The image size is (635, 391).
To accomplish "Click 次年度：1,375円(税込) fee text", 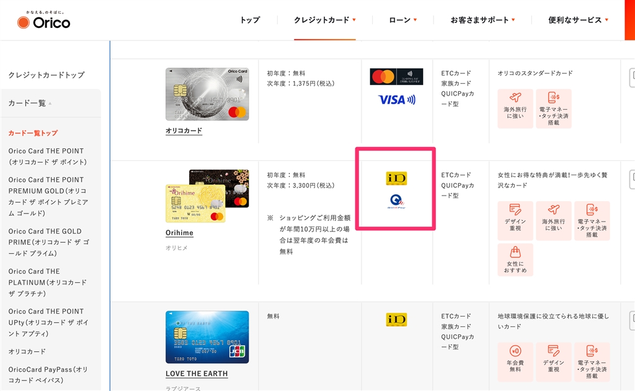I will point(301,83).
